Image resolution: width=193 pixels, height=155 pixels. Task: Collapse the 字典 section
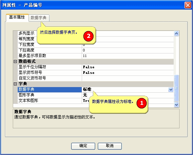click(15, 84)
